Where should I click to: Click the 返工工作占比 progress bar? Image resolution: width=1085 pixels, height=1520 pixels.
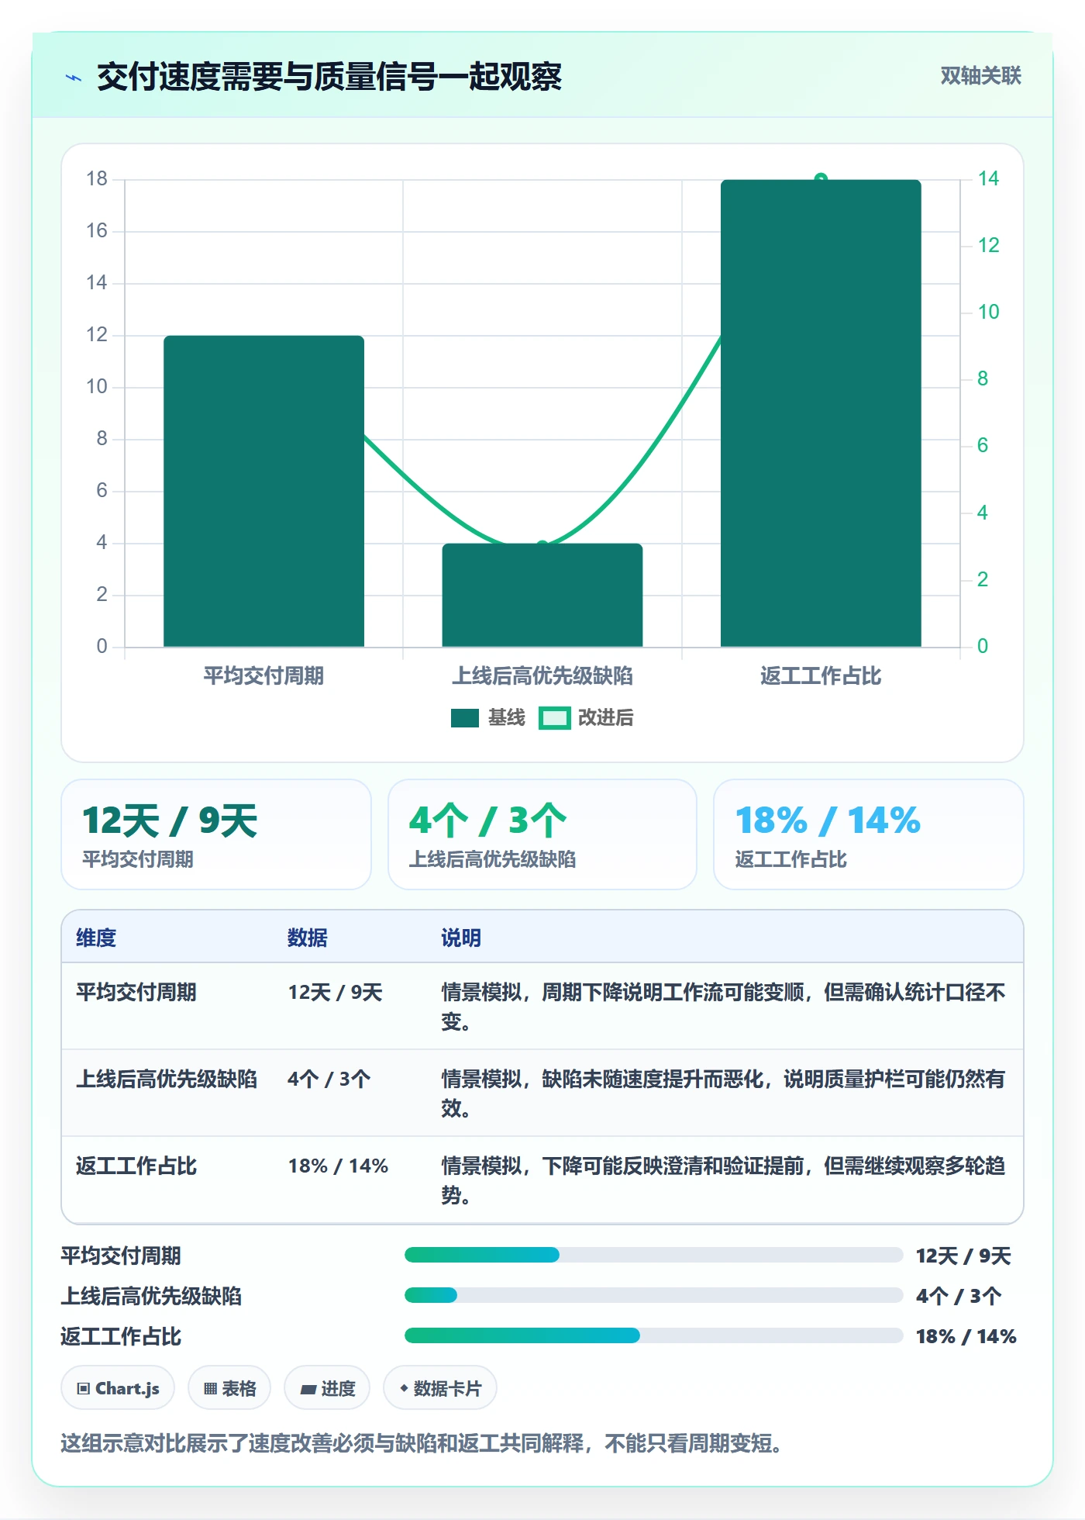click(x=653, y=1335)
